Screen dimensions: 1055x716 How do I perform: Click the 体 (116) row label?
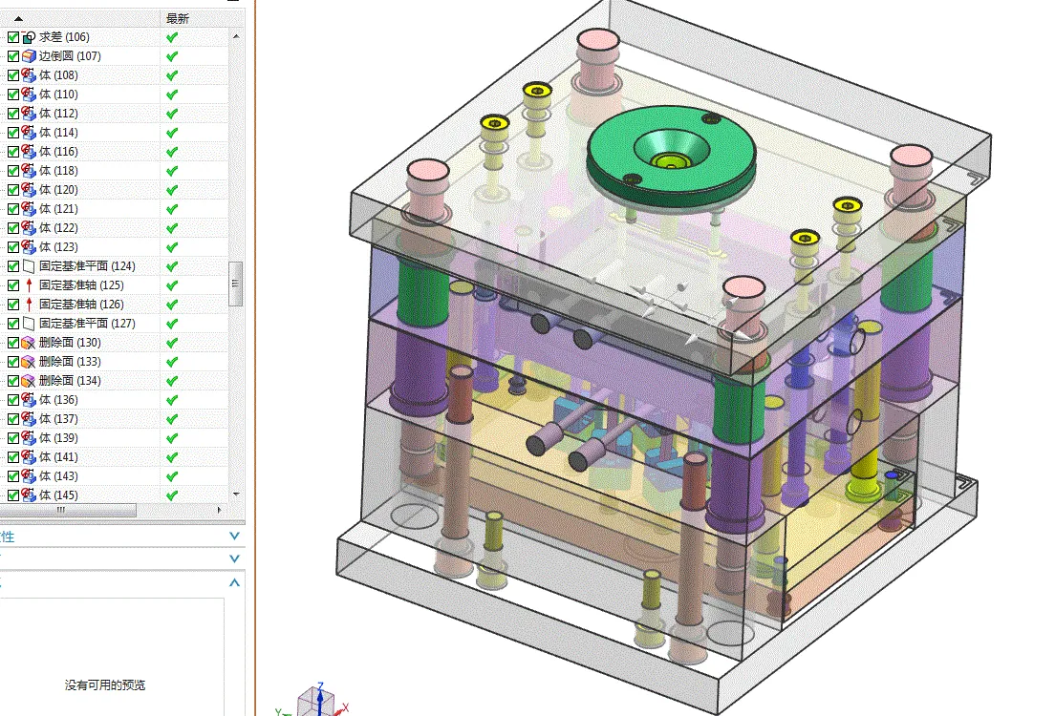(x=58, y=151)
